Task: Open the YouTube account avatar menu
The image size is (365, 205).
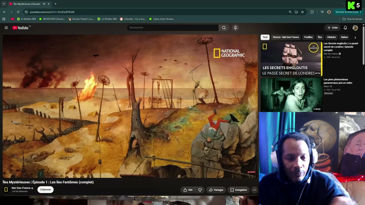Action: tap(355, 28)
